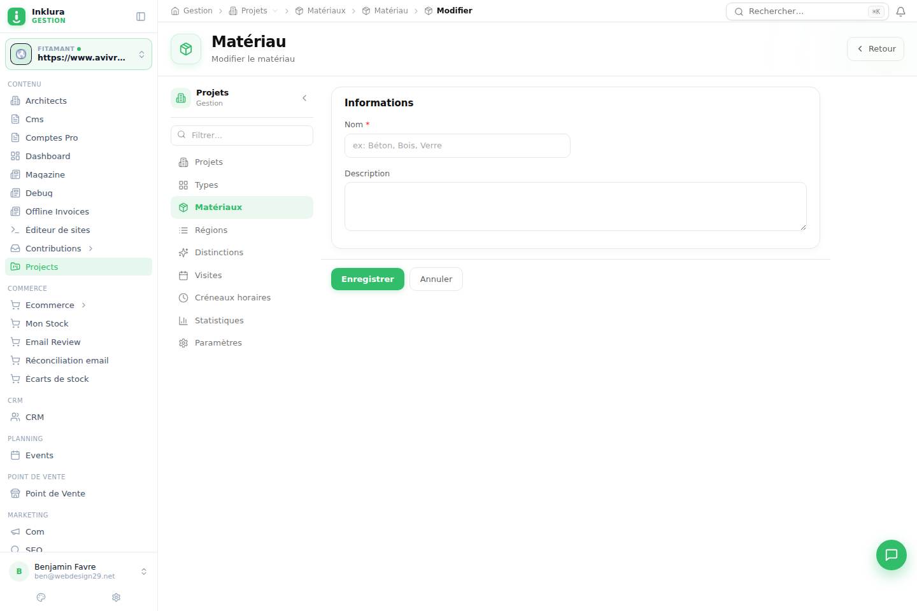
Task: Select Projects in the sidebar
Action: coord(78,267)
